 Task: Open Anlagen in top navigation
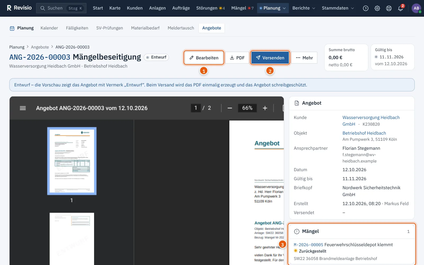(157, 8)
